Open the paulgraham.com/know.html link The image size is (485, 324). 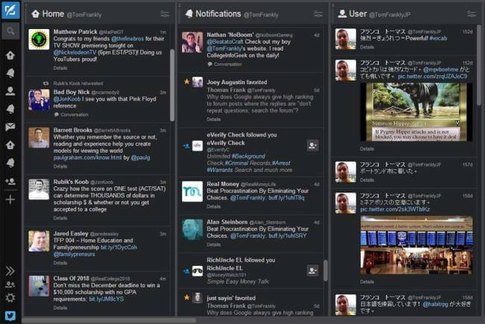87,157
